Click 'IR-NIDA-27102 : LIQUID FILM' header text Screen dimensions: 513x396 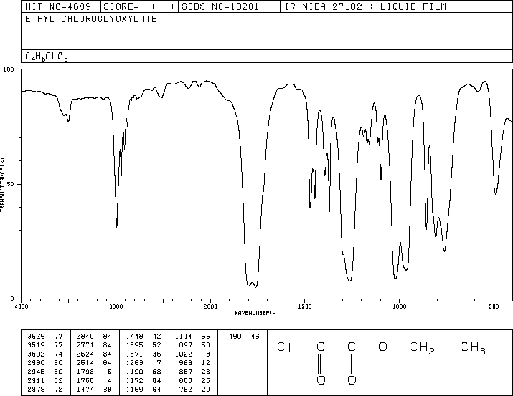click(365, 6)
